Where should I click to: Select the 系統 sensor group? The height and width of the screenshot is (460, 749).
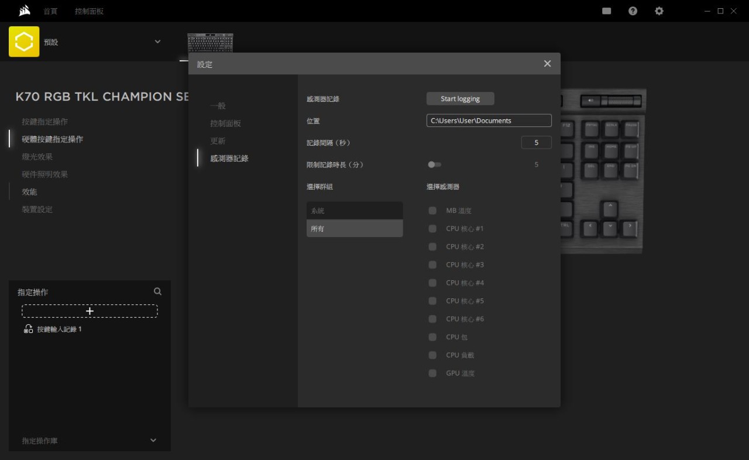tap(355, 211)
